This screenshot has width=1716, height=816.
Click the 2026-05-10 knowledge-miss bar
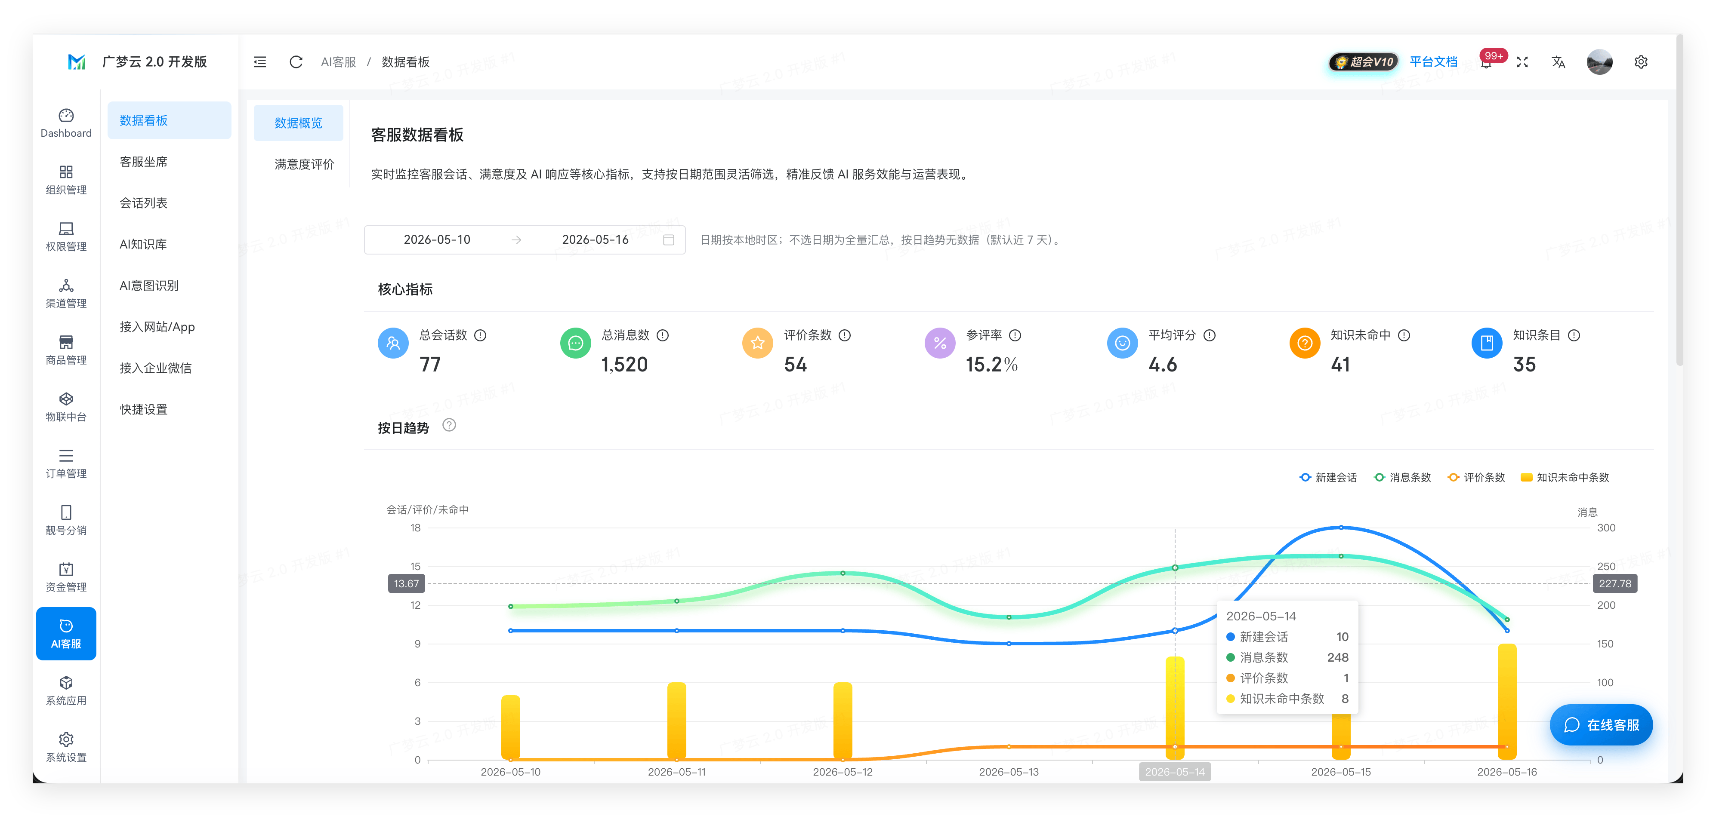[x=511, y=727]
